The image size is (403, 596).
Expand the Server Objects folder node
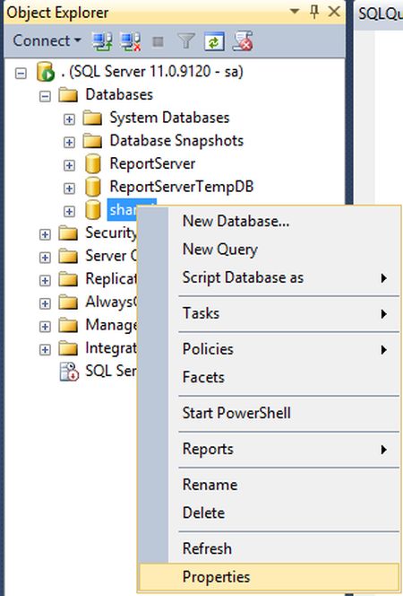(45, 258)
